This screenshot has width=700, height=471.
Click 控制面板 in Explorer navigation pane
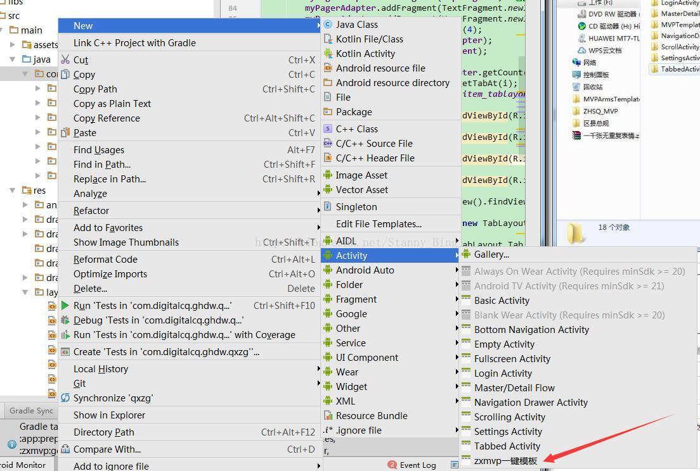click(591, 75)
